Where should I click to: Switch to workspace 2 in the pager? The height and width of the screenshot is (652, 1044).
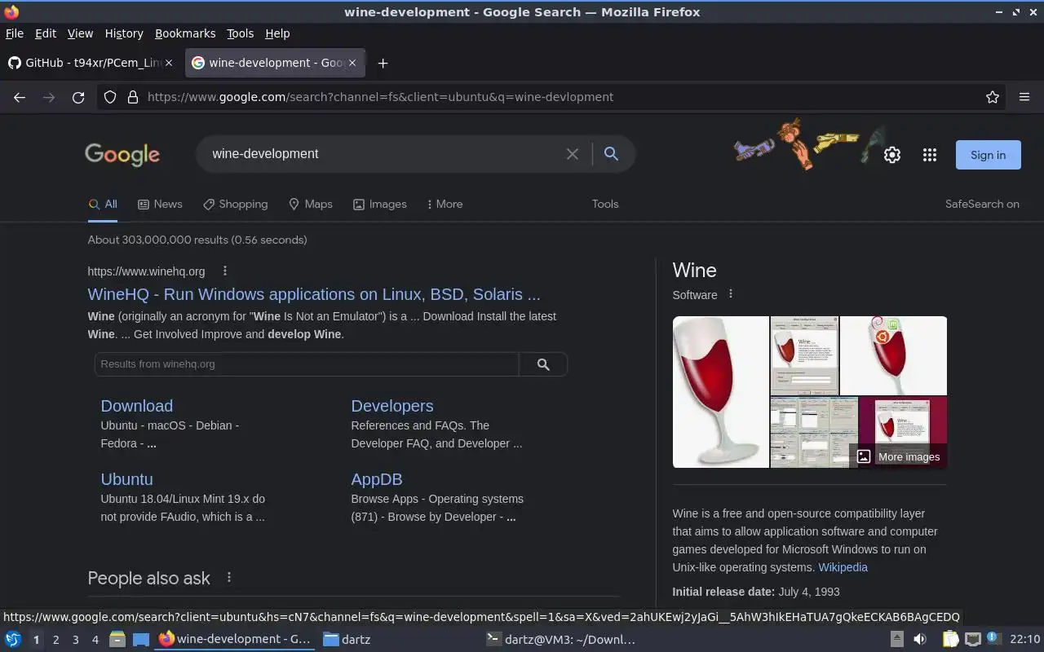click(x=55, y=640)
